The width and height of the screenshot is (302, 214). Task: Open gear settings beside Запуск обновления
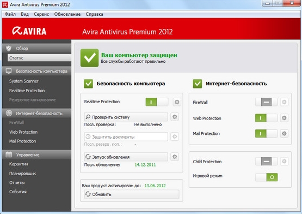[x=175, y=157]
